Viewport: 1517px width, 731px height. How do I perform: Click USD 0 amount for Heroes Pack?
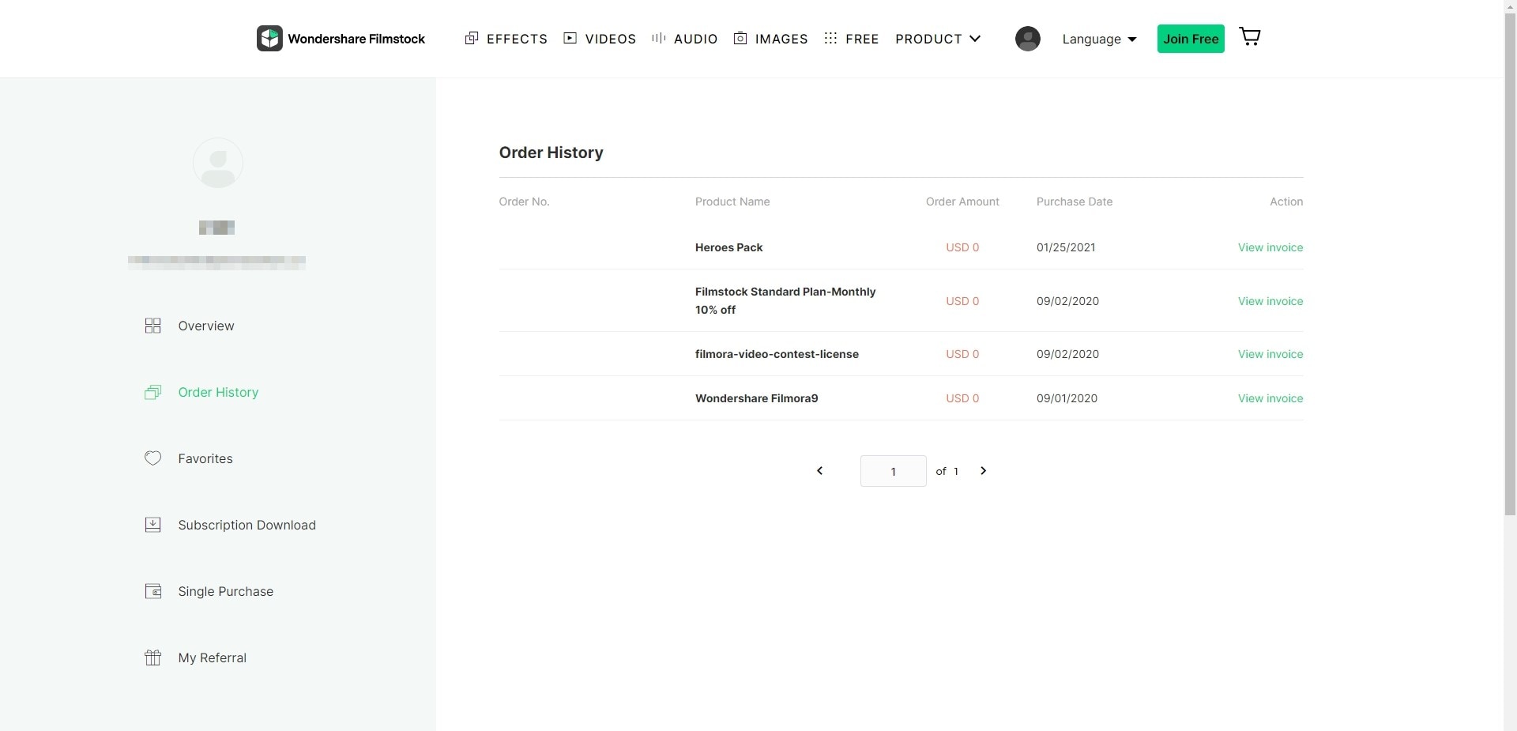pos(962,247)
